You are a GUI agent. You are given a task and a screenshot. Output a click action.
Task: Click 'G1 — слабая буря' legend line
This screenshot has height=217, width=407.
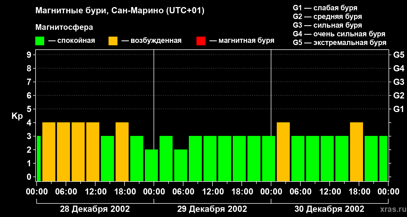(325, 8)
